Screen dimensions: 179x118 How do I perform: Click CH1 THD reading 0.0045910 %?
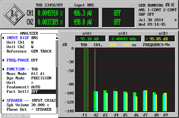(50, 13)
